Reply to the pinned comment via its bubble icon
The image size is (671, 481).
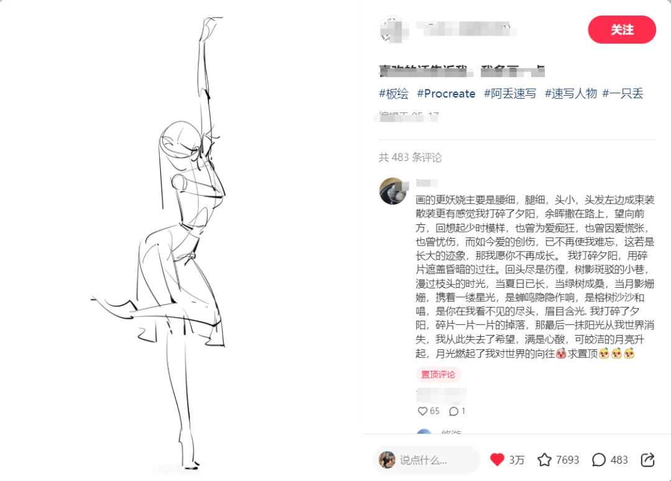coord(454,411)
